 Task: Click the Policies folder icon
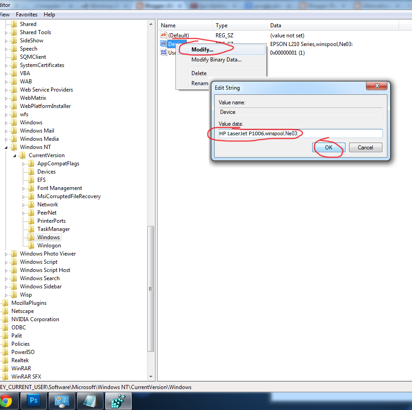[x=5, y=344]
